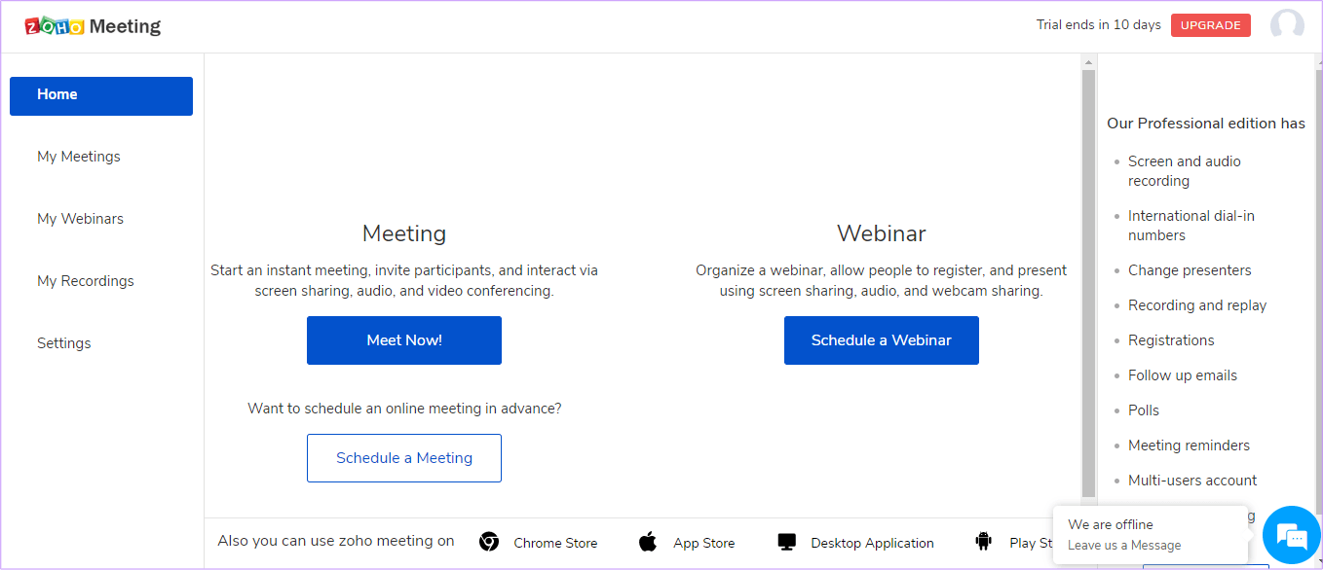Image resolution: width=1323 pixels, height=570 pixels.
Task: Click the Apple App Store icon
Action: 648,543
